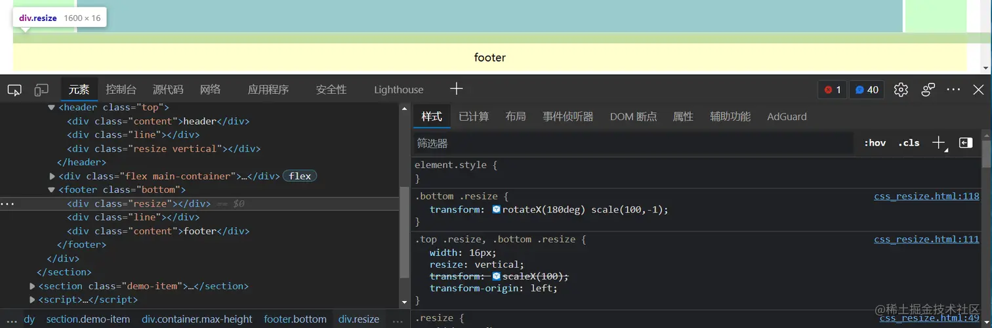Open transform editor icon for scaleX(100)
The image size is (992, 328).
(497, 276)
